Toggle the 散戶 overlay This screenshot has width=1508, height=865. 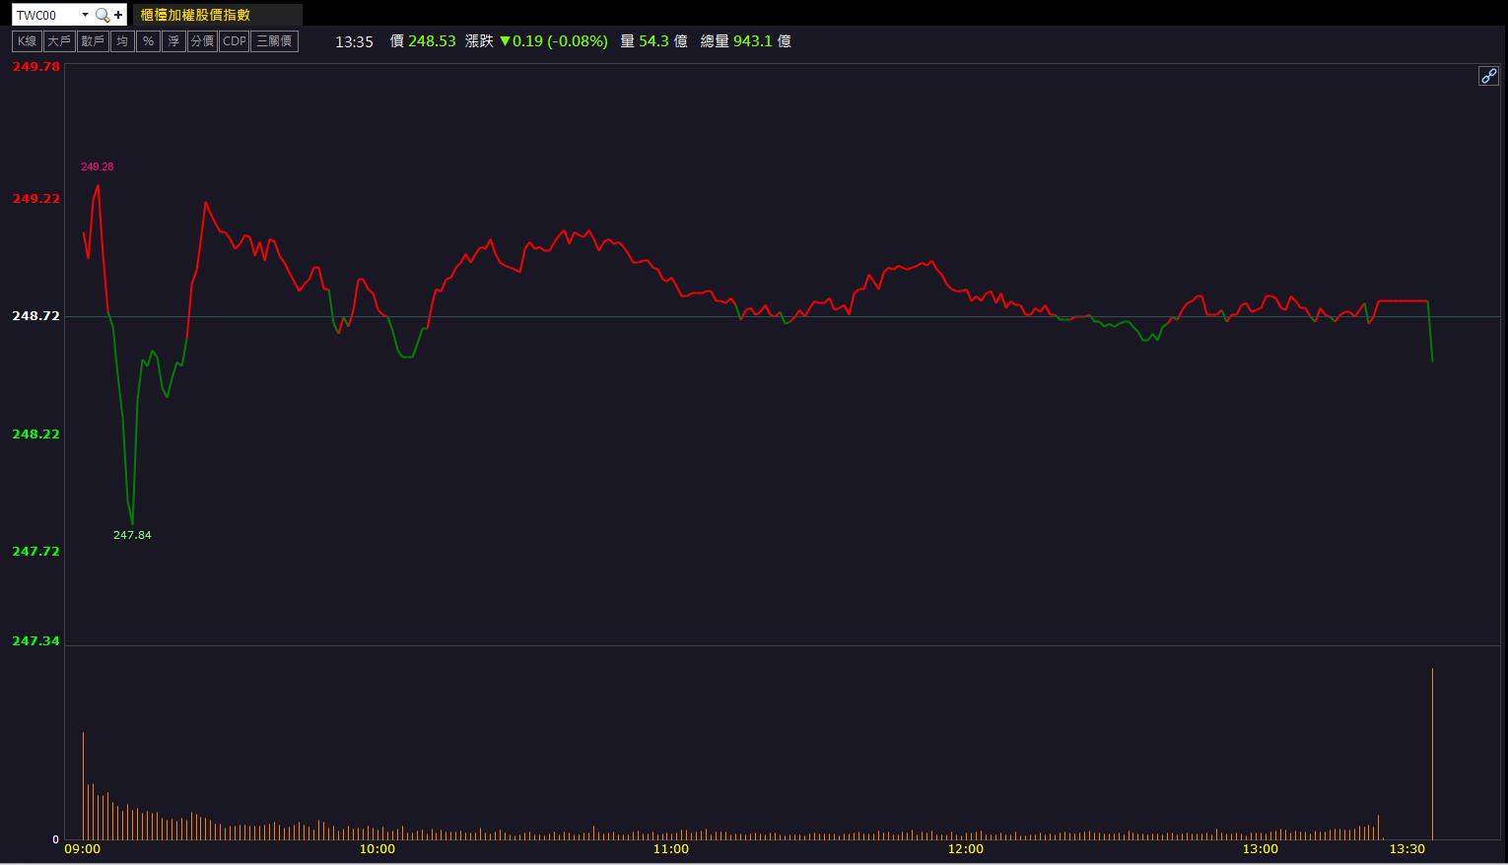pyautogui.click(x=93, y=41)
